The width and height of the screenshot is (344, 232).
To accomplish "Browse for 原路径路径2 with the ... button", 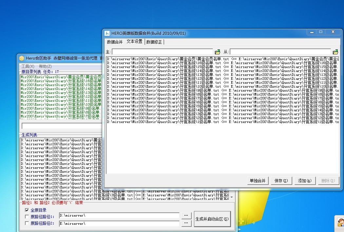I will pyautogui.click(x=186, y=223).
